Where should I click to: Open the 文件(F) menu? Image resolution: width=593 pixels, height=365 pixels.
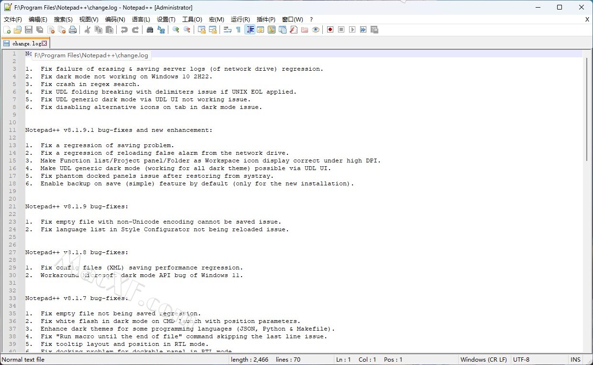(13, 20)
